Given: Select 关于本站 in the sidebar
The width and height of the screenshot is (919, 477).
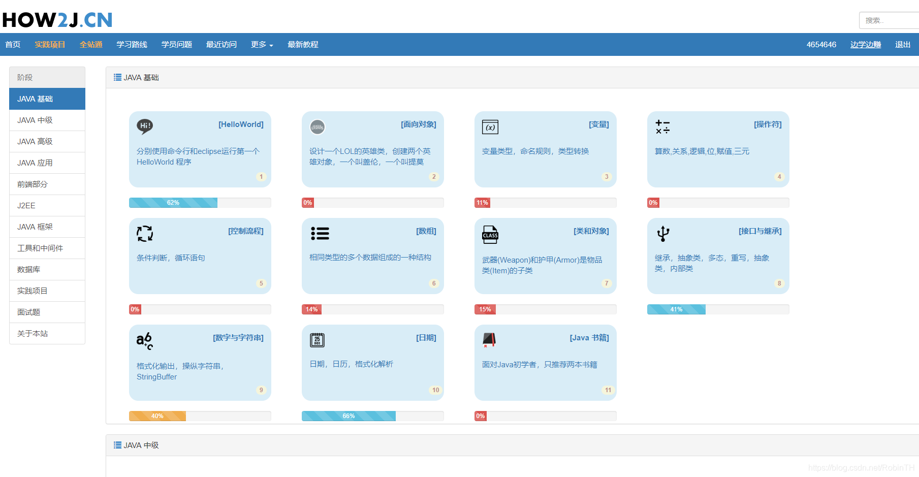Looking at the screenshot, I should tap(47, 334).
